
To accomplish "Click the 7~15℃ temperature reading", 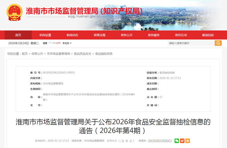I will click(x=57, y=43).
